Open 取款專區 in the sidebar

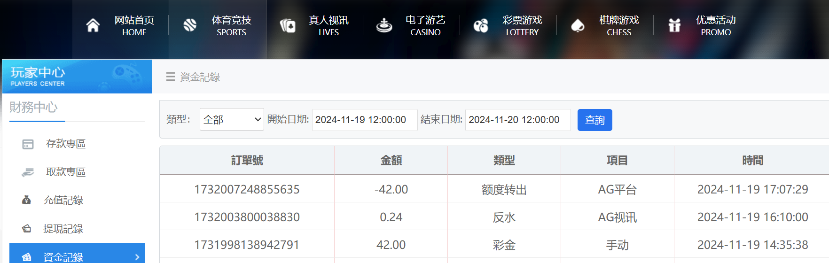66,172
